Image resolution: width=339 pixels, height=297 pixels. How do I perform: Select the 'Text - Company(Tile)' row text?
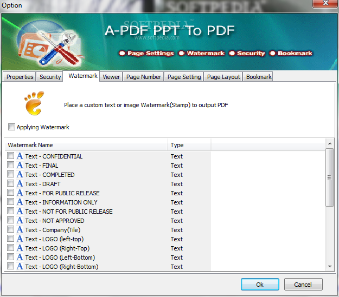pos(53,230)
